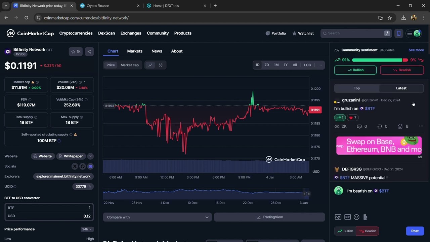Vote Bullish in community sentiment
The height and width of the screenshot is (242, 430).
355,70
